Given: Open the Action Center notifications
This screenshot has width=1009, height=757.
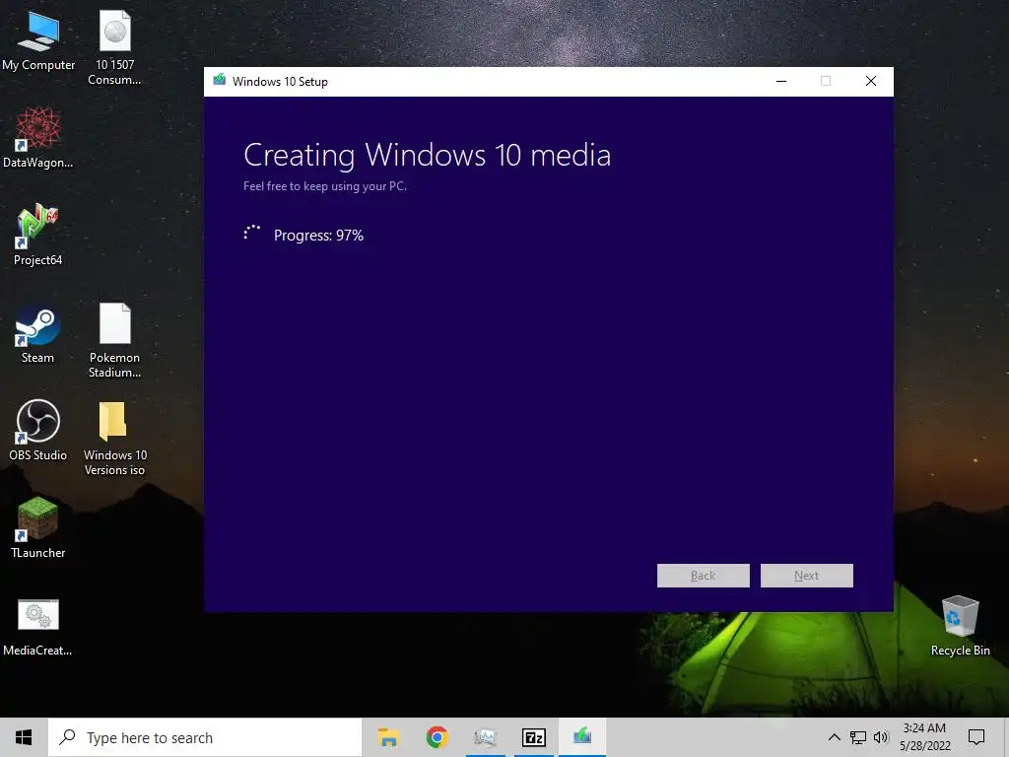Looking at the screenshot, I should click(976, 737).
